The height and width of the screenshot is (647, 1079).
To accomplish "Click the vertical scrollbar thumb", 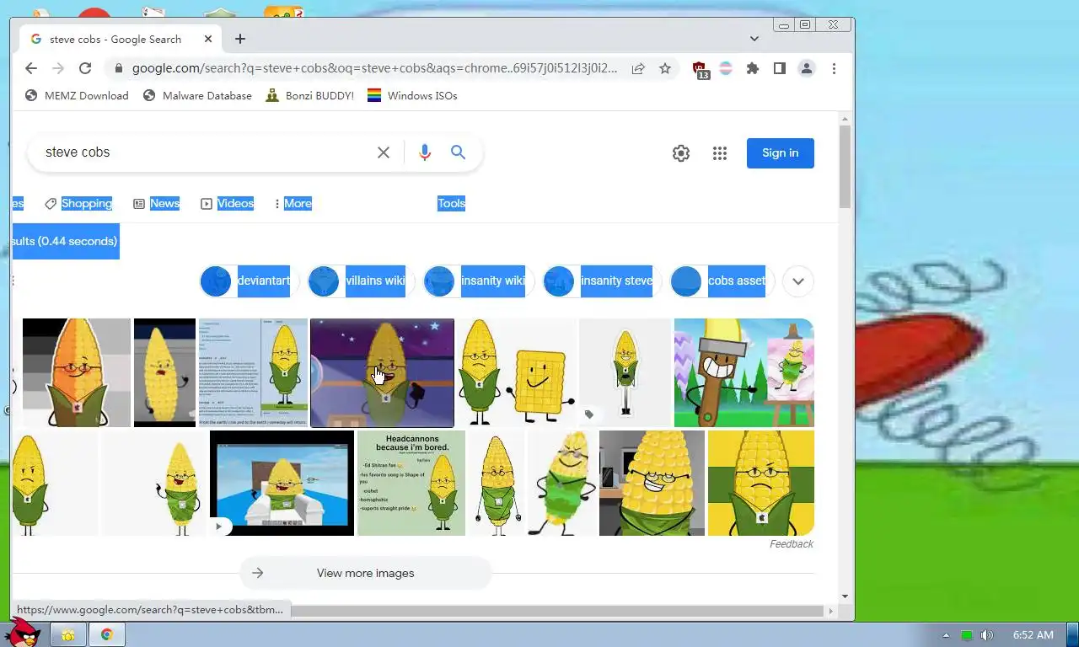I will 845,167.
